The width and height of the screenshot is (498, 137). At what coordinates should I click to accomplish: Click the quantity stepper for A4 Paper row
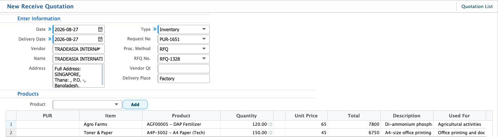coord(271,133)
